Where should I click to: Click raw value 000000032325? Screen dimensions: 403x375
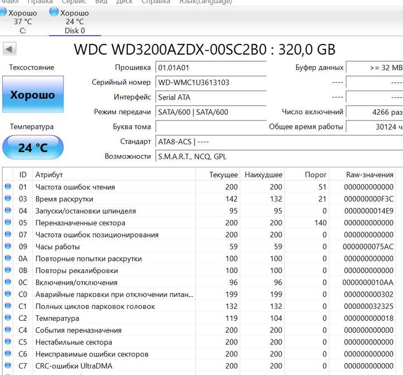coord(369,306)
